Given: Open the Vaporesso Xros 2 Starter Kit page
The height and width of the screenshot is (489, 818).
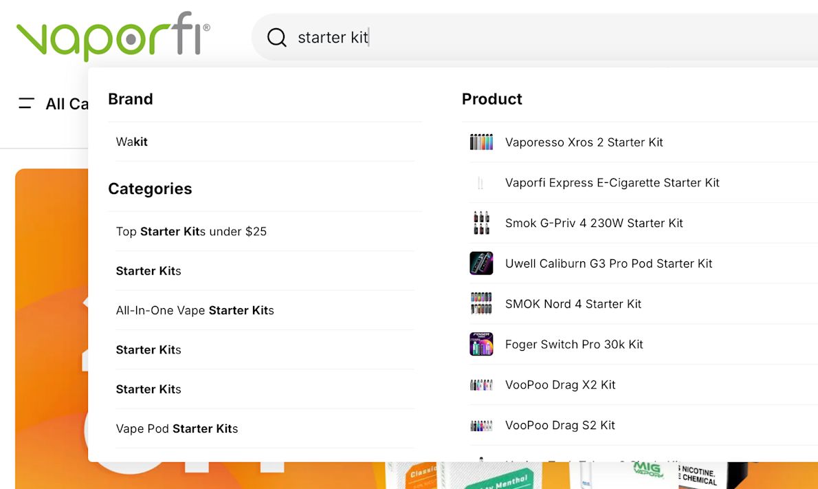Looking at the screenshot, I should pyautogui.click(x=584, y=142).
